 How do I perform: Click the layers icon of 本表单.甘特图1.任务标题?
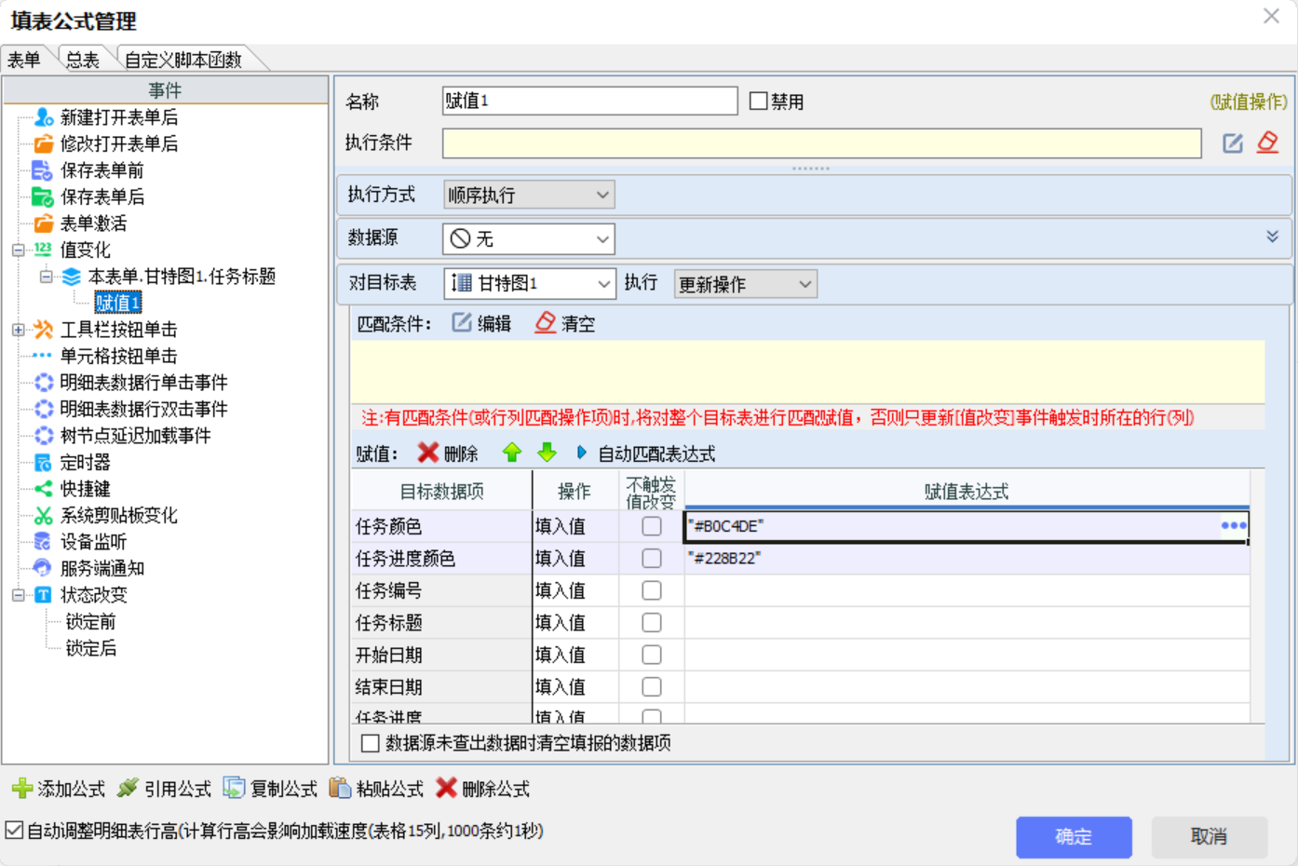[x=72, y=277]
